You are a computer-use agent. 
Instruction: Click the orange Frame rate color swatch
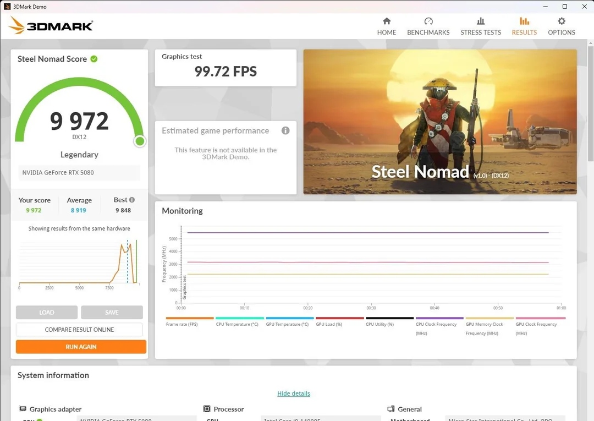[189, 318]
